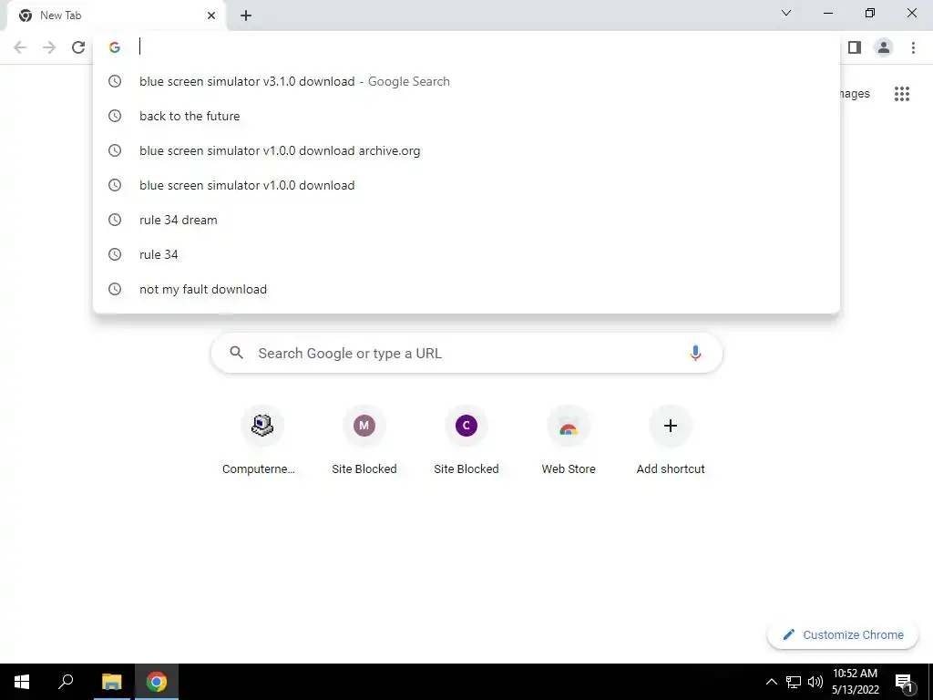Open File Explorer from taskbar
This screenshot has width=933, height=700.
pos(111,682)
